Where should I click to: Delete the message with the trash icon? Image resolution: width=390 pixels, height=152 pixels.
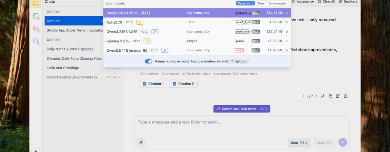point(345,96)
